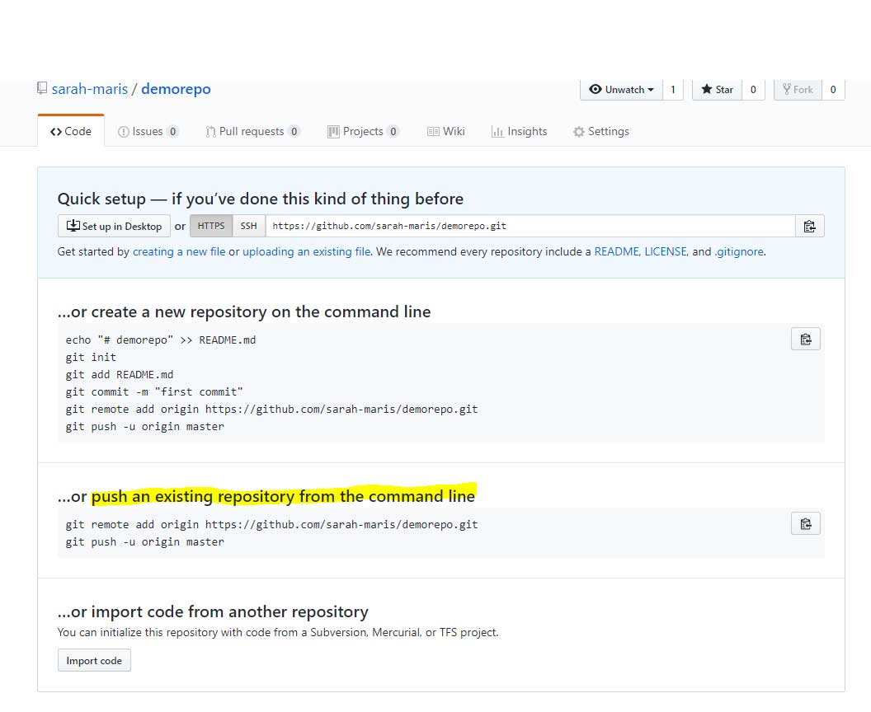
Task: Click the git add README.md line
Action: [x=120, y=375]
